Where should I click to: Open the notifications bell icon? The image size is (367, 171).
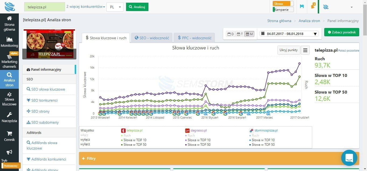313,6
